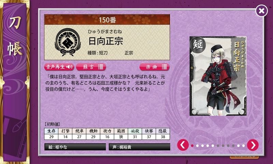Play voice with 音声再生 button
The height and width of the screenshot is (164, 273).
click(x=59, y=67)
